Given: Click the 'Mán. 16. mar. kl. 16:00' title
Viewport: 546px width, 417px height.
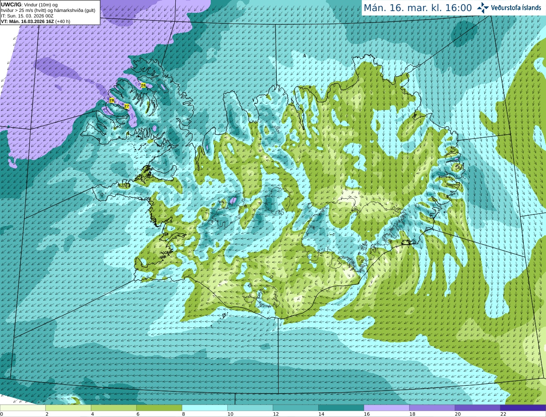Looking at the screenshot, I should pyautogui.click(x=418, y=8).
